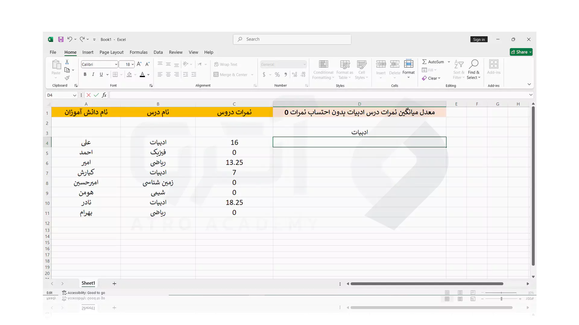Toggle Italic formatting
Image resolution: width=579 pixels, height=325 pixels.
coord(93,74)
